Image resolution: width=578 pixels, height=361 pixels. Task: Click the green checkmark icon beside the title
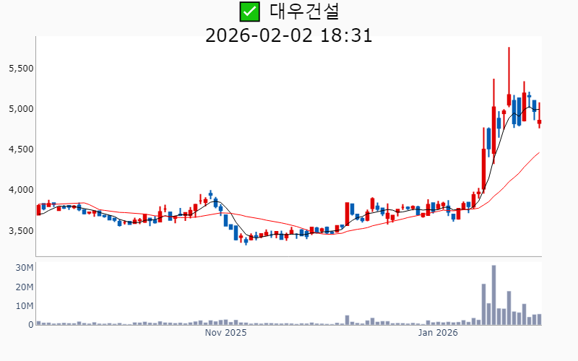pos(249,12)
